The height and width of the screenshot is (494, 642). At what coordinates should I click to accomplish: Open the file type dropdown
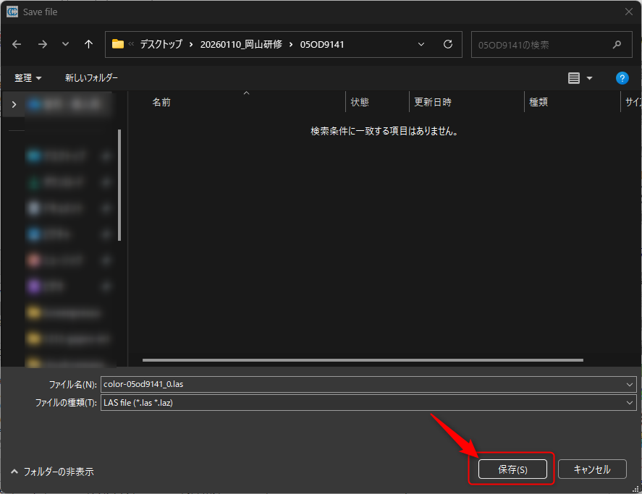pyautogui.click(x=630, y=403)
